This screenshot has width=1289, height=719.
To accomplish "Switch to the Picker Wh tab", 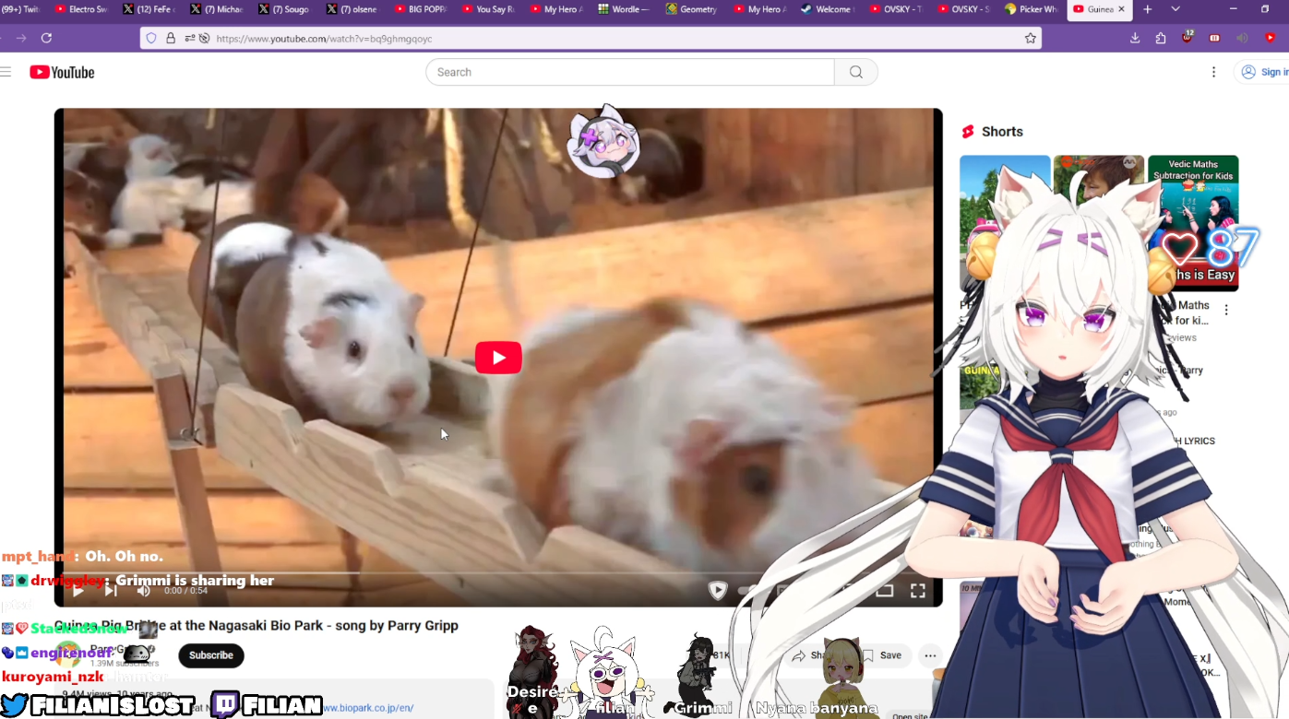I will tap(1032, 9).
